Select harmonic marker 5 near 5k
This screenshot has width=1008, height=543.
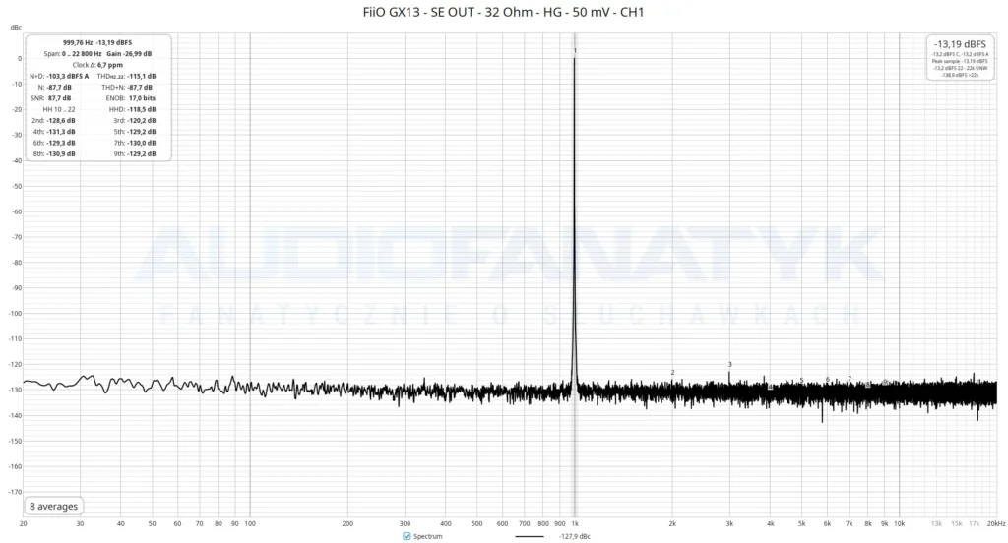click(x=801, y=381)
